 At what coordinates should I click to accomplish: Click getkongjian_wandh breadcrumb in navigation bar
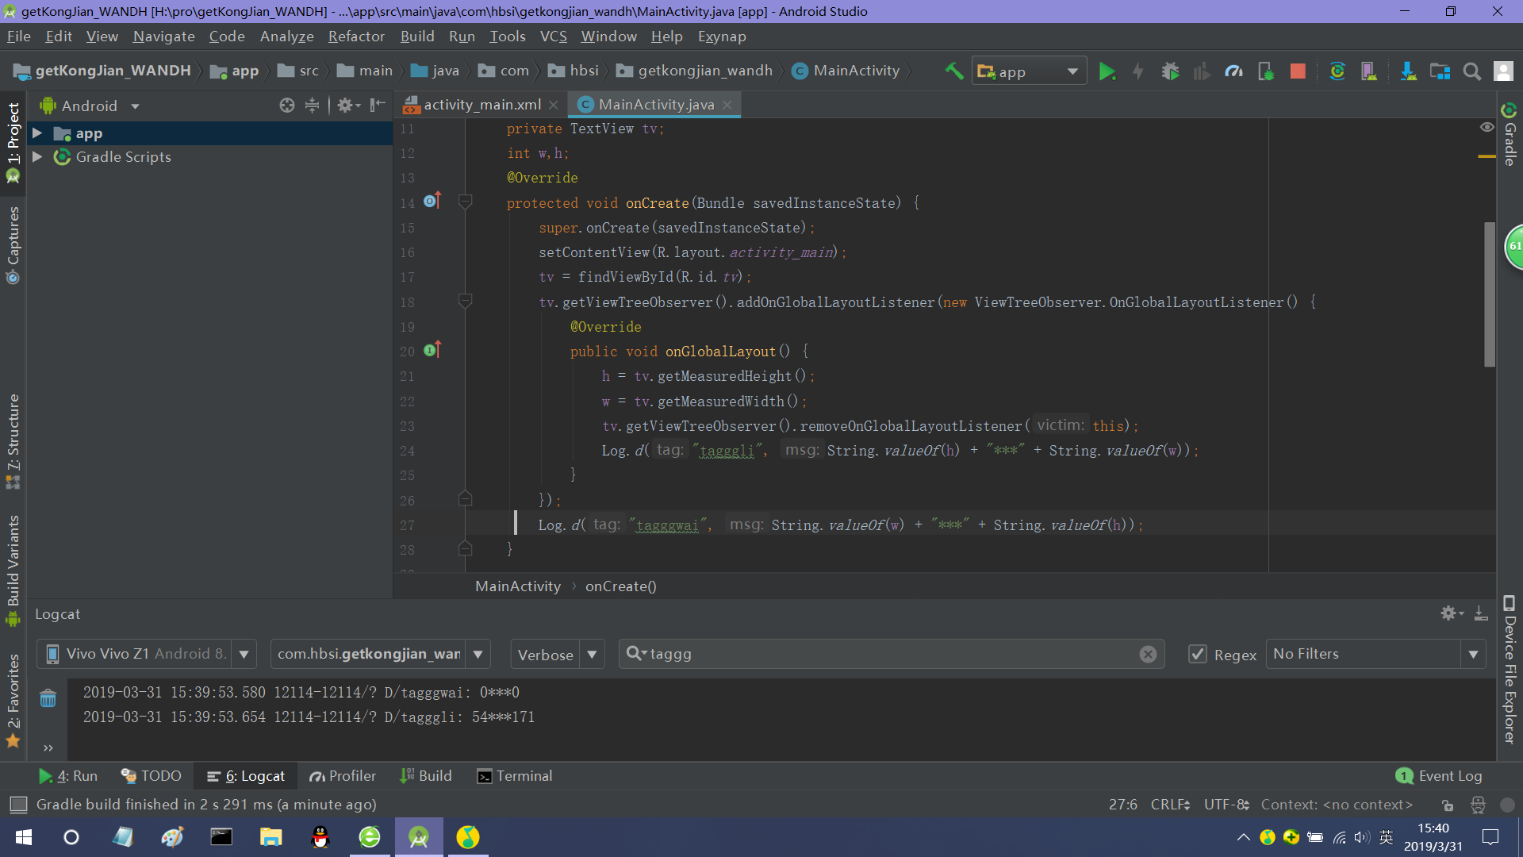(694, 71)
